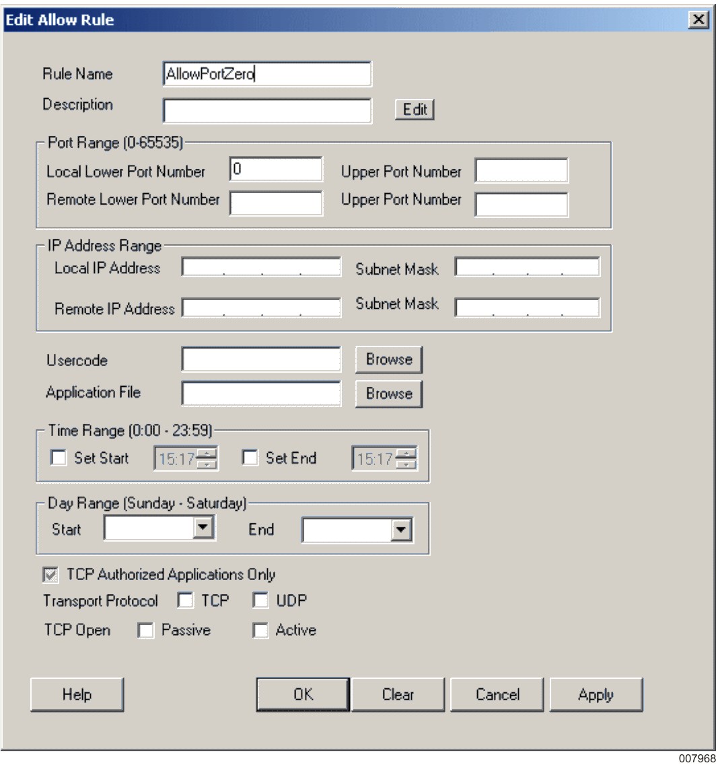Check the UDP transport protocol box

[260, 601]
